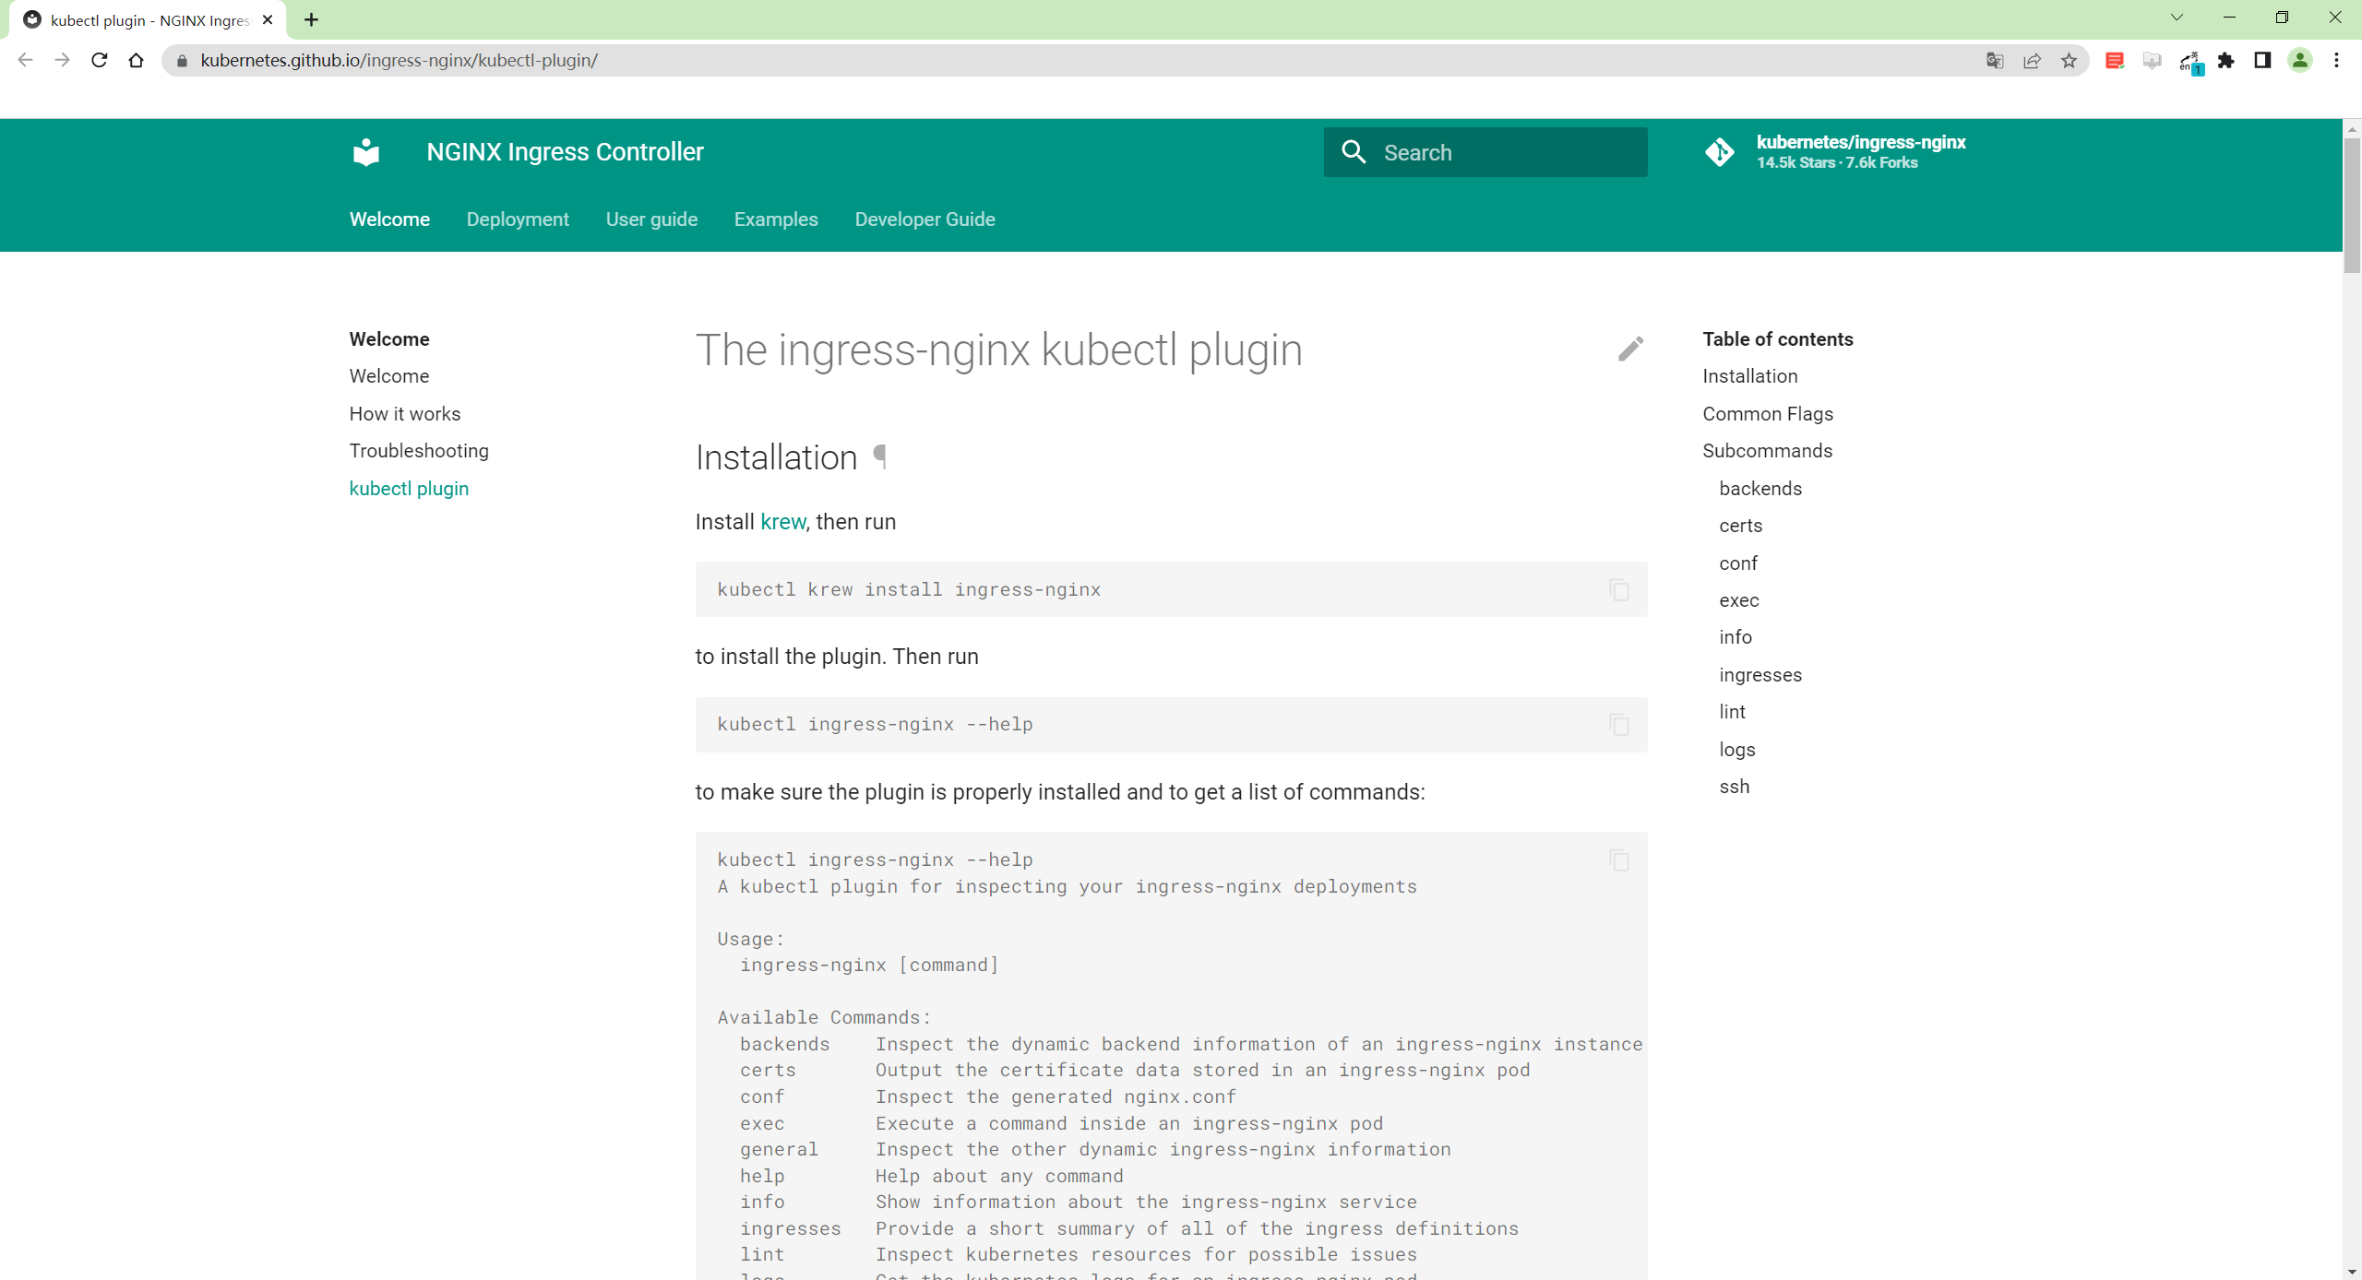The height and width of the screenshot is (1280, 2362).
Task: Open the Chrome three-dot menu
Action: (x=2336, y=61)
